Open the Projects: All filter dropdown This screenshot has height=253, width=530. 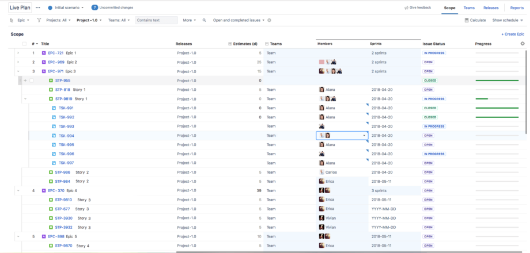coord(59,20)
